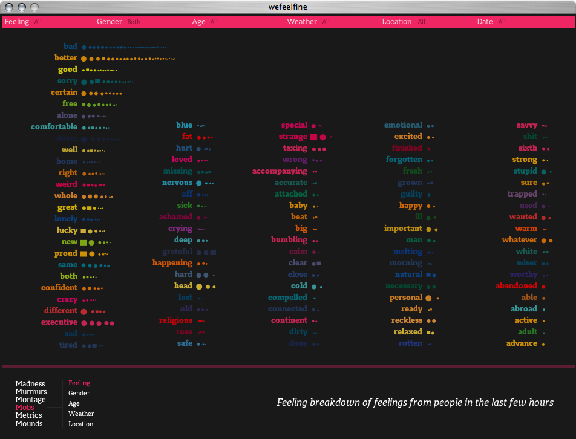Screen dimensions: 576x439
Task: Open the Mounds movement
Action: click(29, 424)
